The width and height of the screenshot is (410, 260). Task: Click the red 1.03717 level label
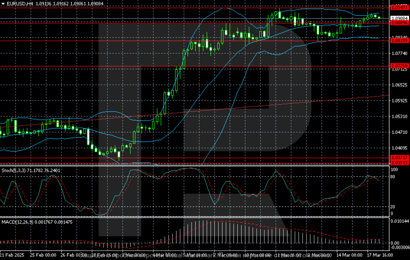(x=399, y=158)
